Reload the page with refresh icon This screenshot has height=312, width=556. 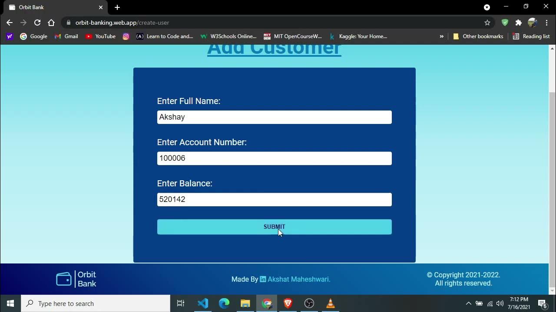37,23
